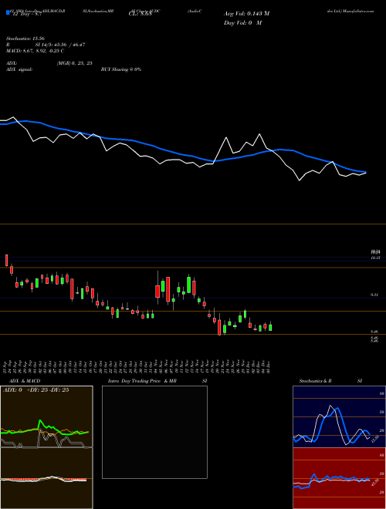Click the 'Day Vol: 0 M' text
Image resolution: width=386 pixels, height=509 pixels.
[242, 23]
